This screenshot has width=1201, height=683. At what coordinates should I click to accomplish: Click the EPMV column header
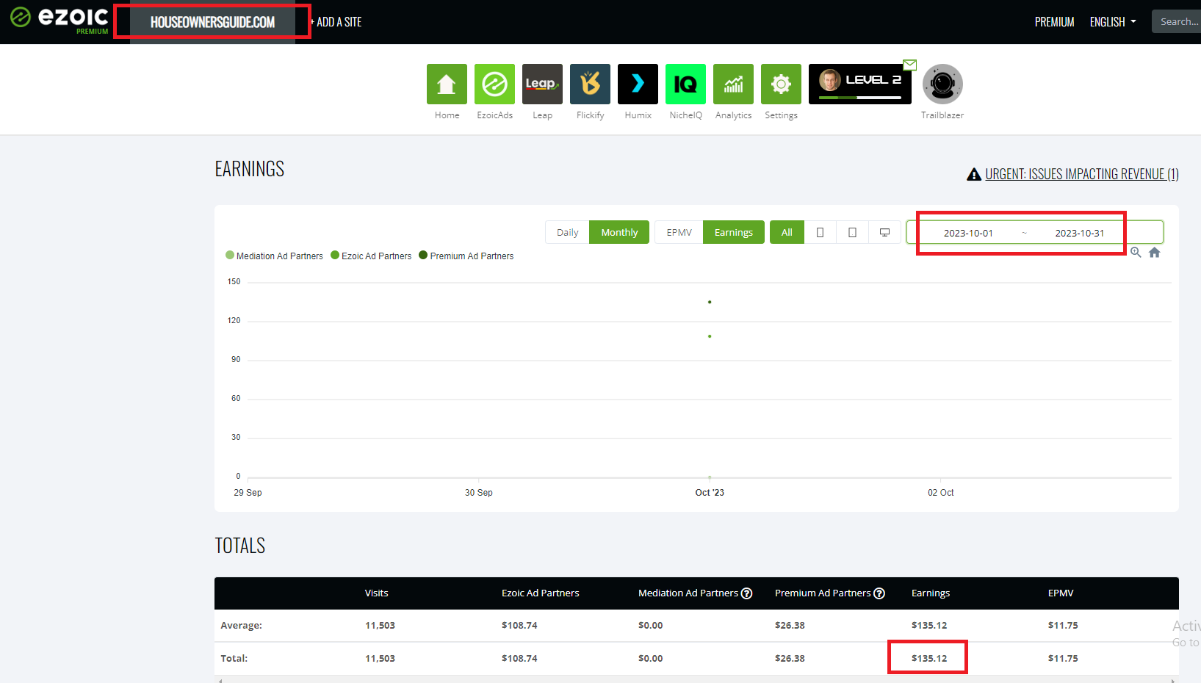[1061, 593]
